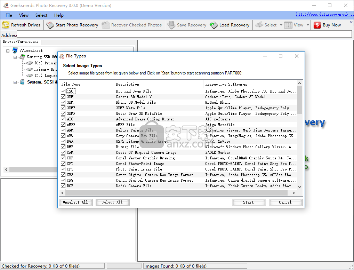Select the (D:) Logical partition icon
This screenshot has width=354, height=270.
pyautogui.click(x=30, y=76)
